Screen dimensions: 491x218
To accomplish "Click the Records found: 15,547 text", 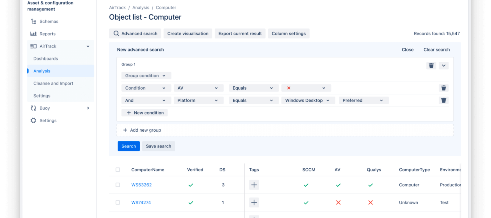I will [436, 34].
